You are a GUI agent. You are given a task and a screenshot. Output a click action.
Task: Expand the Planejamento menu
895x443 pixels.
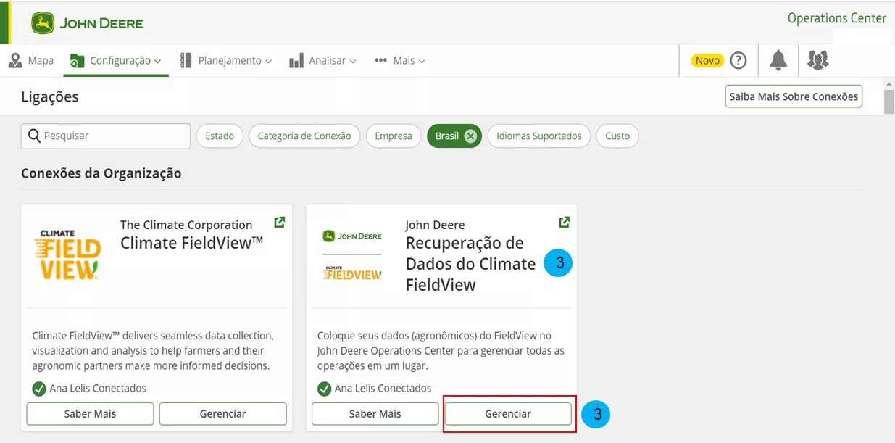coord(225,61)
